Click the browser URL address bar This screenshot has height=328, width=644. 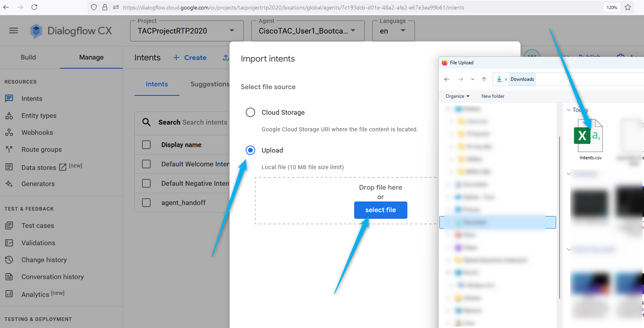coord(293,7)
